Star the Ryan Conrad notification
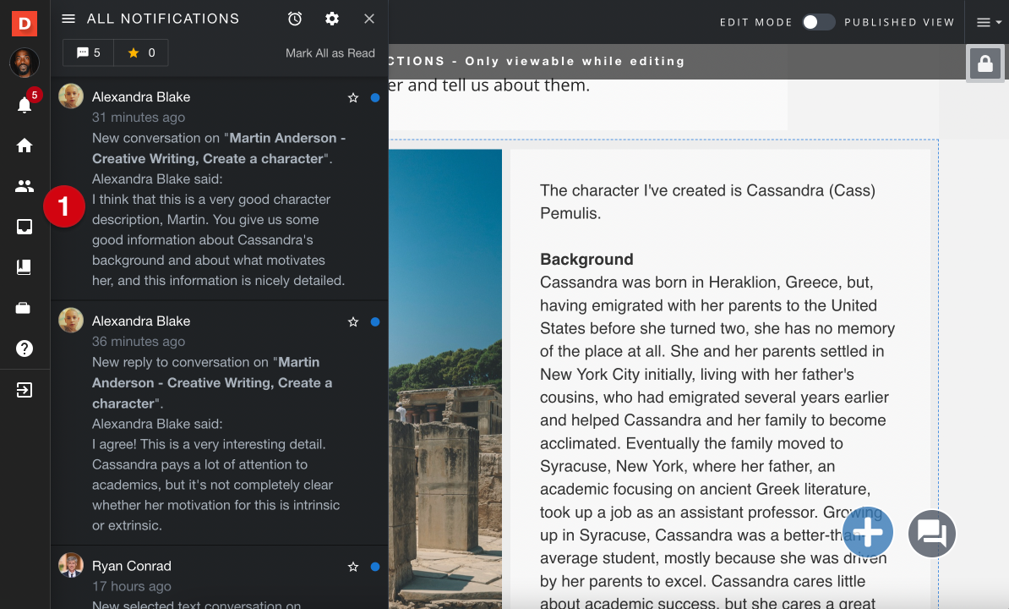Viewport: 1009px width, 609px height. click(353, 567)
